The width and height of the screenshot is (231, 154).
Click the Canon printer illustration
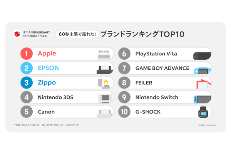[104, 112]
